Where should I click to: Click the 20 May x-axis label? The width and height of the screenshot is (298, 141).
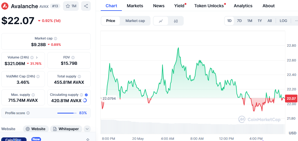[138, 139]
